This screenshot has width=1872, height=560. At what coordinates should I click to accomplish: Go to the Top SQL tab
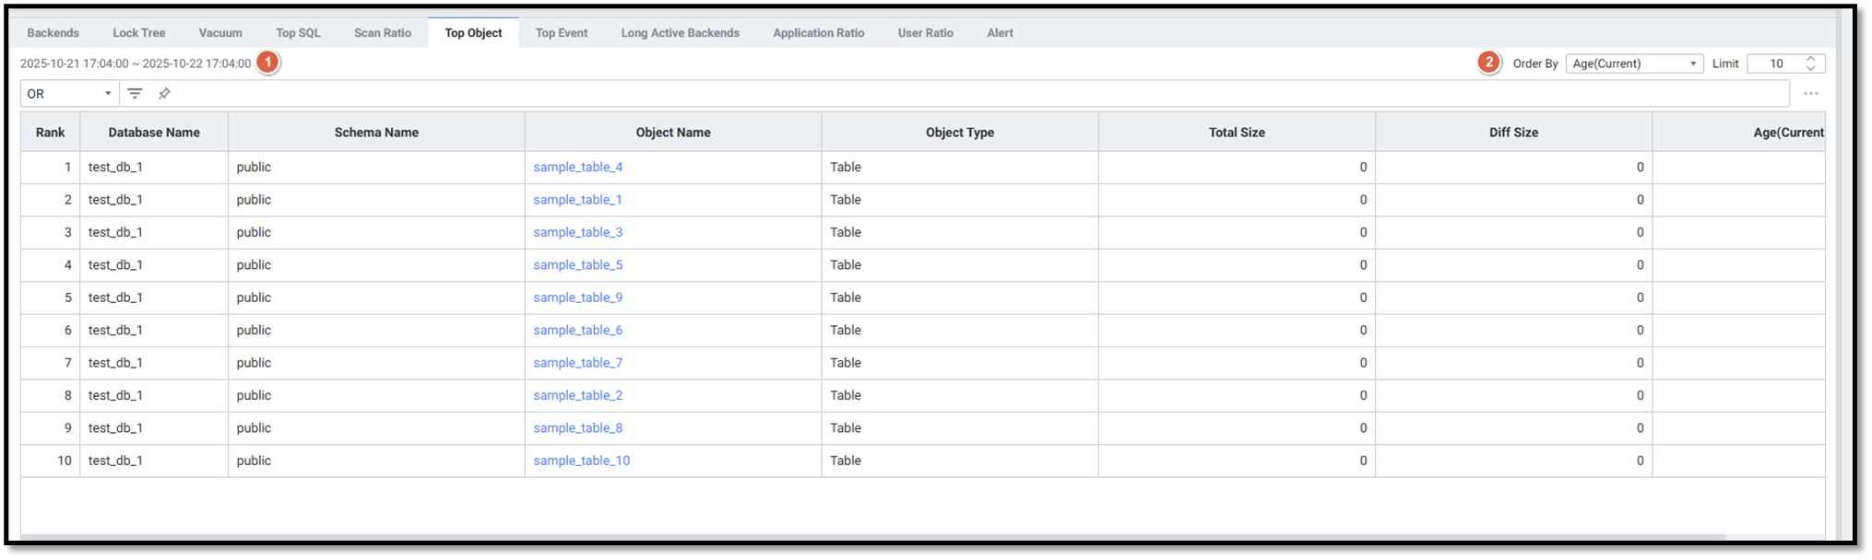(x=298, y=33)
